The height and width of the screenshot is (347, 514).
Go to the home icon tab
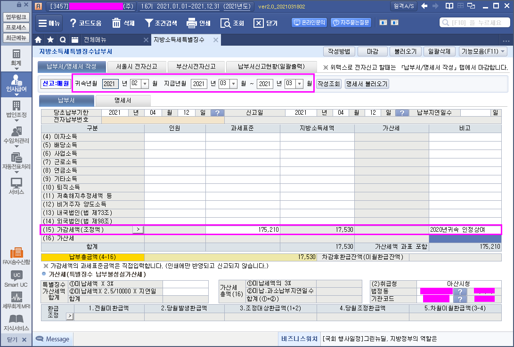coord(38,40)
